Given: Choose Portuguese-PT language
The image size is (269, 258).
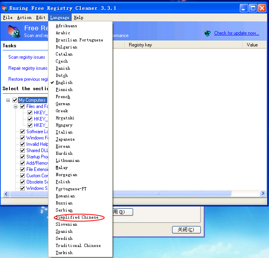Looking at the screenshot, I should click(80, 189).
